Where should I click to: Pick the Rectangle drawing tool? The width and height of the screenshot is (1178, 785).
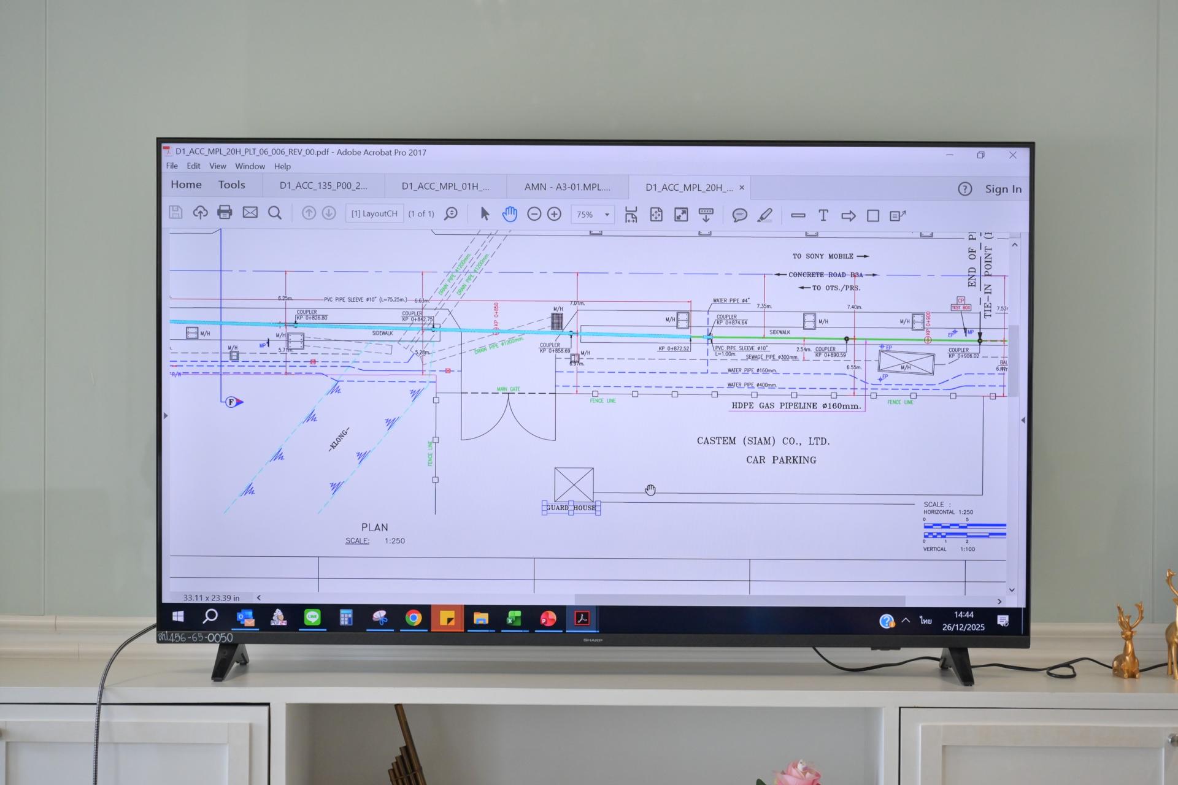[x=872, y=216]
